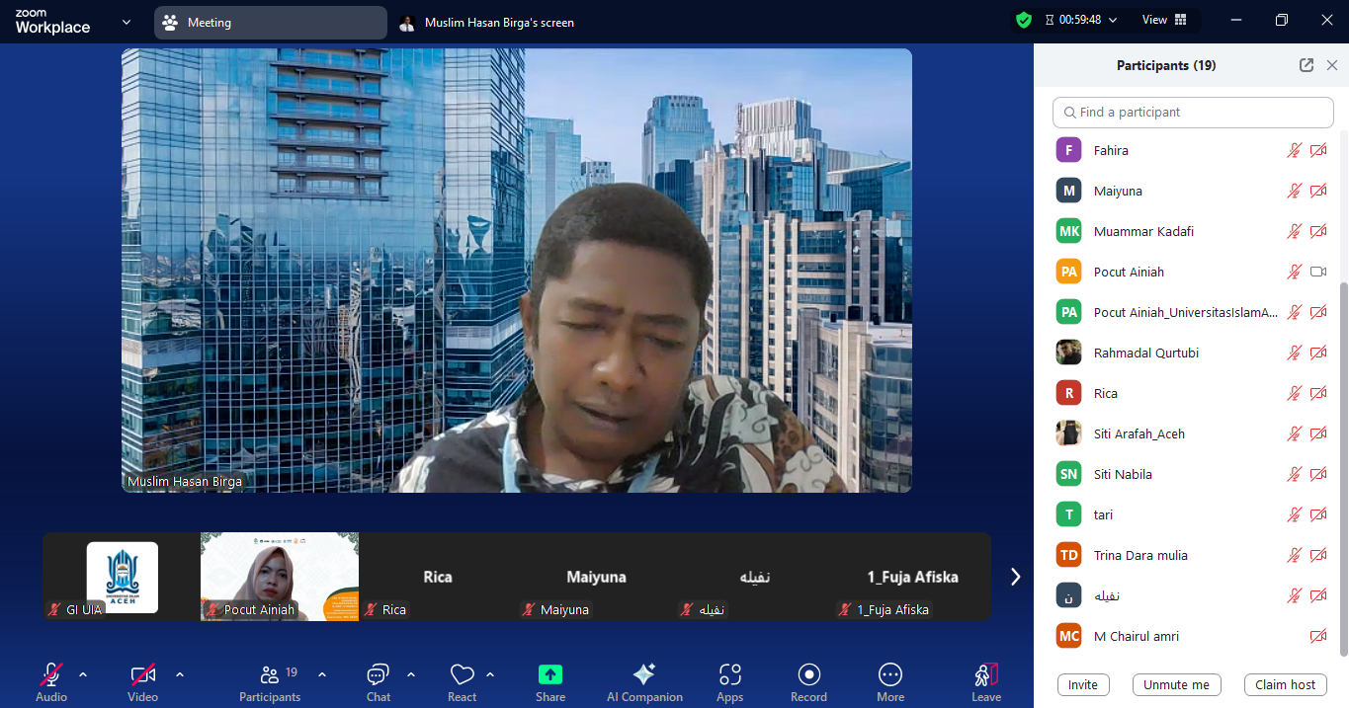The width and height of the screenshot is (1349, 708).
Task: Click Trina Dara mulia's TD avatar
Action: coord(1068,555)
